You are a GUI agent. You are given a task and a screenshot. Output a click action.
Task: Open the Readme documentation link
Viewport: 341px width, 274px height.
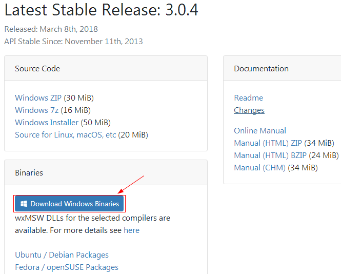coord(248,98)
